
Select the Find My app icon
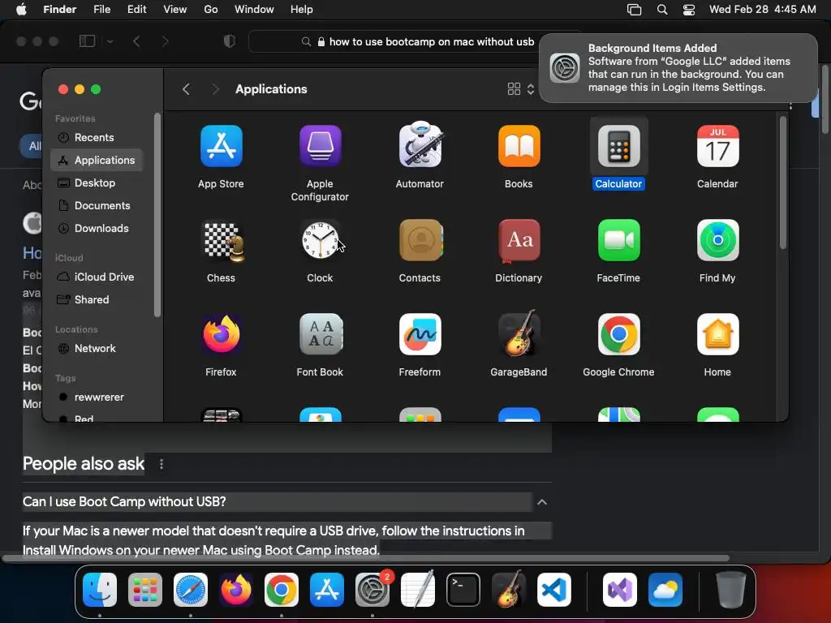[717, 240]
